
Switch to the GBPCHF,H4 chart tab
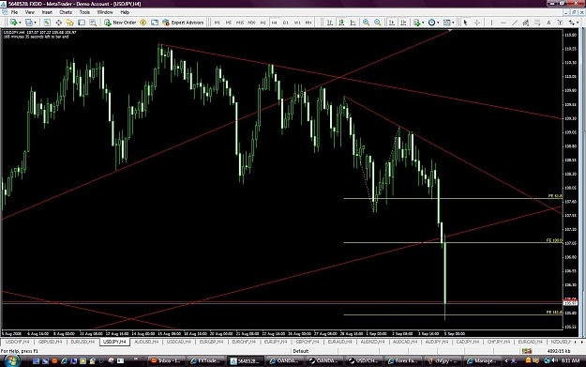pyautogui.click(x=308, y=342)
